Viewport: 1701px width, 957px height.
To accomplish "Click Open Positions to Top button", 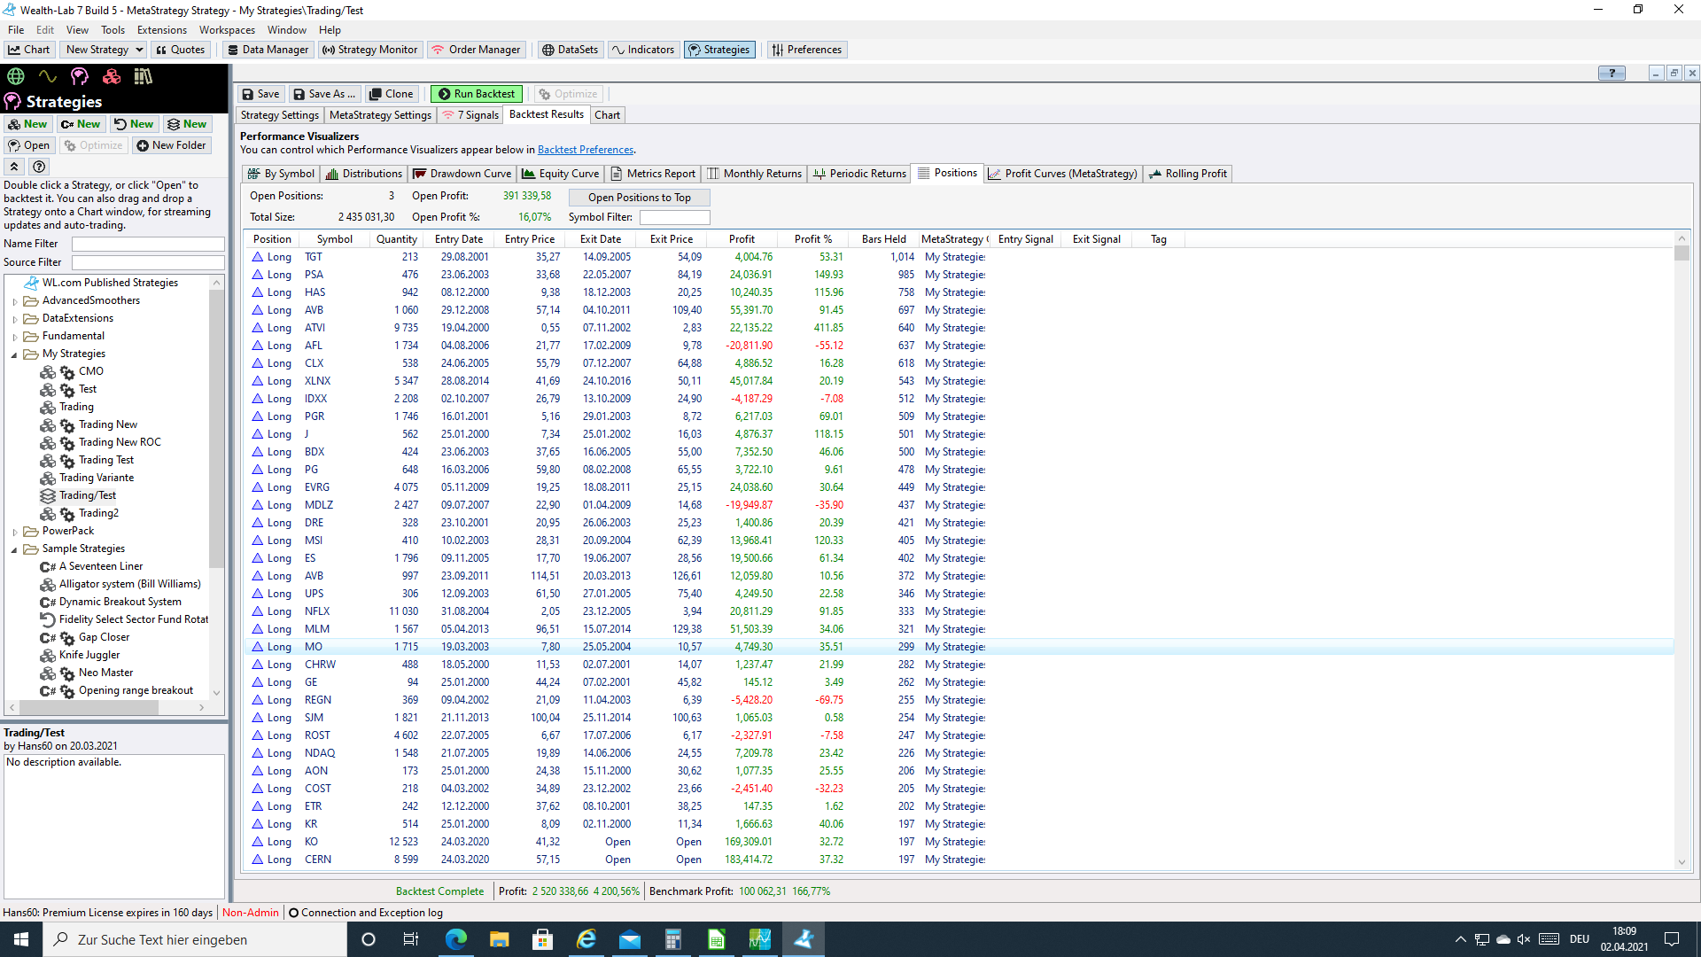I will click(640, 198).
